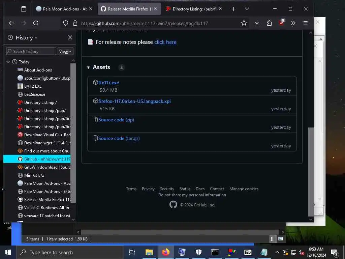Image resolution: width=345 pixels, height=259 pixels.
Task: Open GitHub footer Contact link
Action: tap(217, 189)
